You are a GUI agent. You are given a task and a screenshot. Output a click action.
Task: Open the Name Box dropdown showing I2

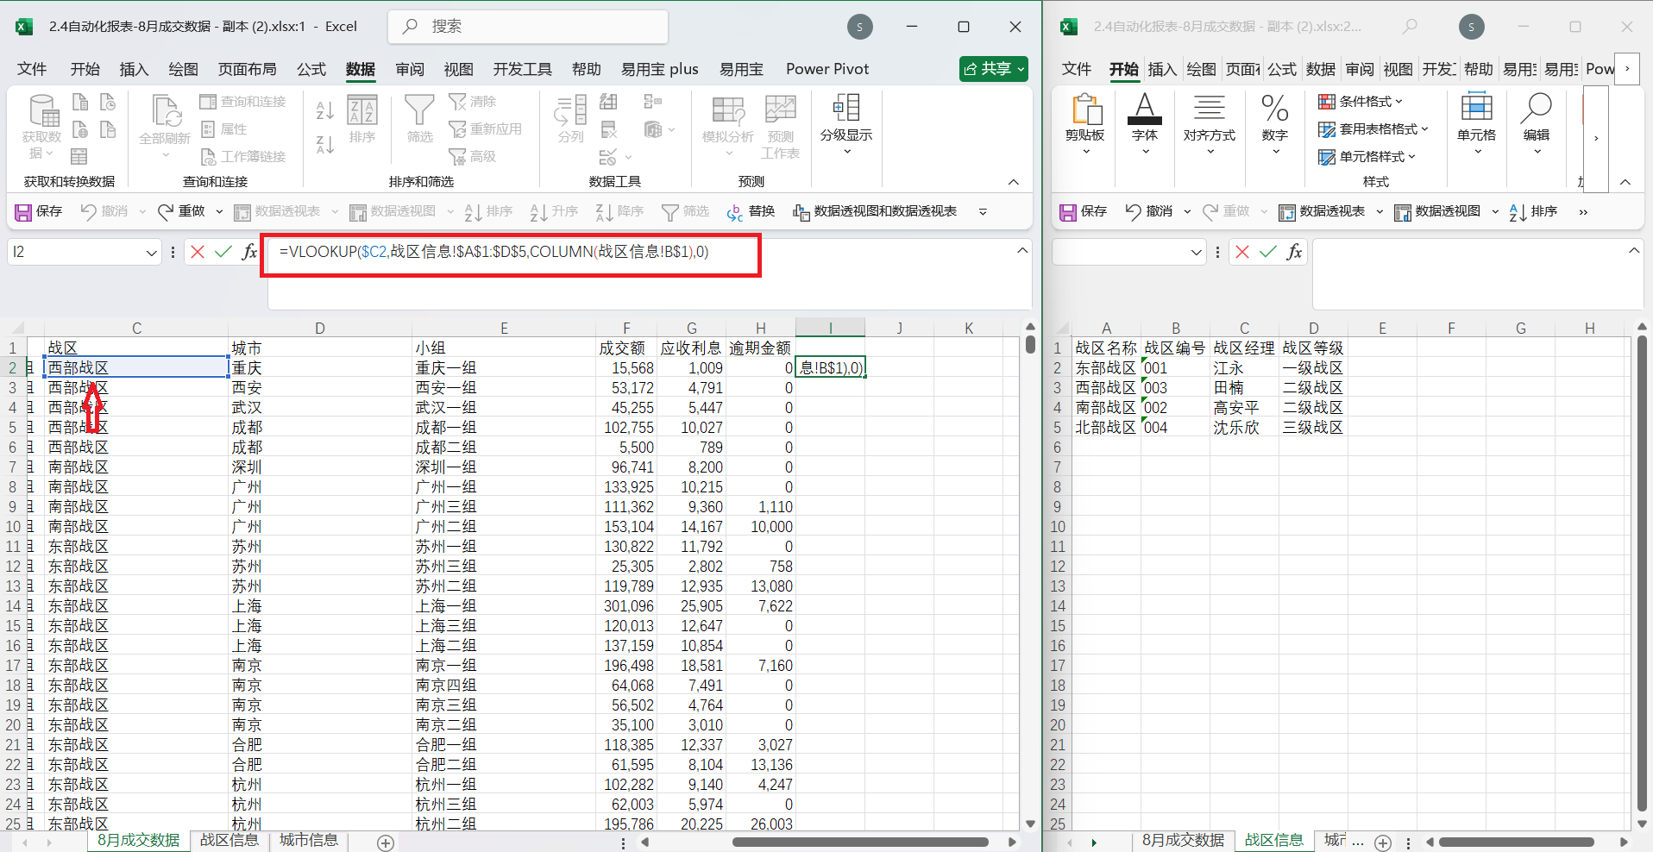click(x=152, y=253)
